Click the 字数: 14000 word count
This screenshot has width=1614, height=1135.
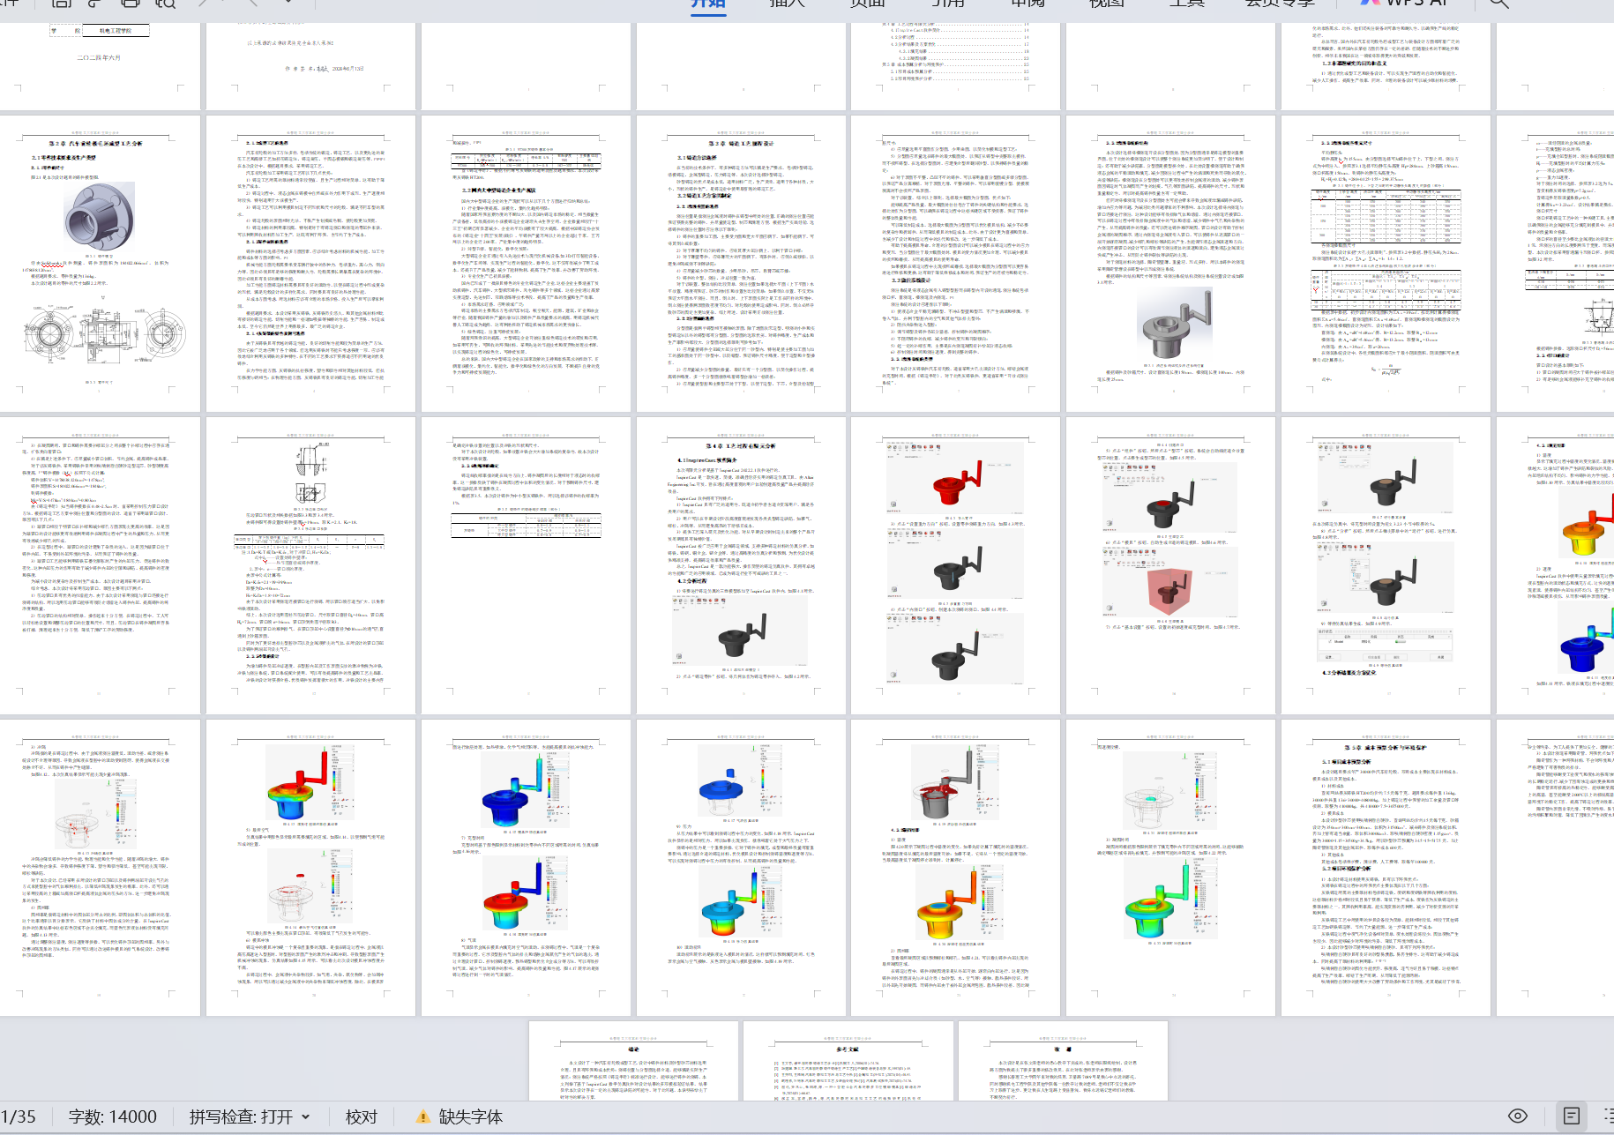(x=113, y=1116)
